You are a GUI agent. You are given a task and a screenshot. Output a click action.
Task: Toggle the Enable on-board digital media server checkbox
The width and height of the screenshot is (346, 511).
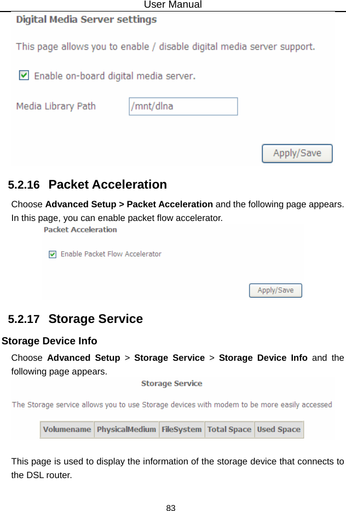[24, 75]
